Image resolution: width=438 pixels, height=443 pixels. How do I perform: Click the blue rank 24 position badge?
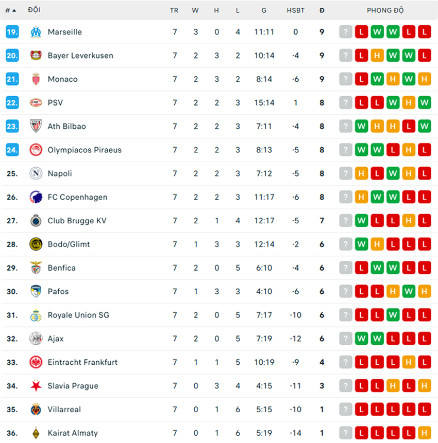coord(12,150)
